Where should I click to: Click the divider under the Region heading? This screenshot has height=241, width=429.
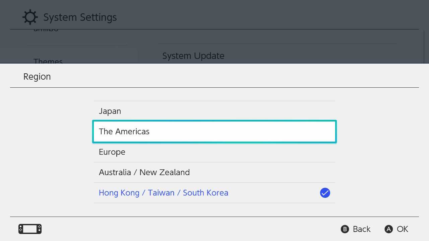214,88
